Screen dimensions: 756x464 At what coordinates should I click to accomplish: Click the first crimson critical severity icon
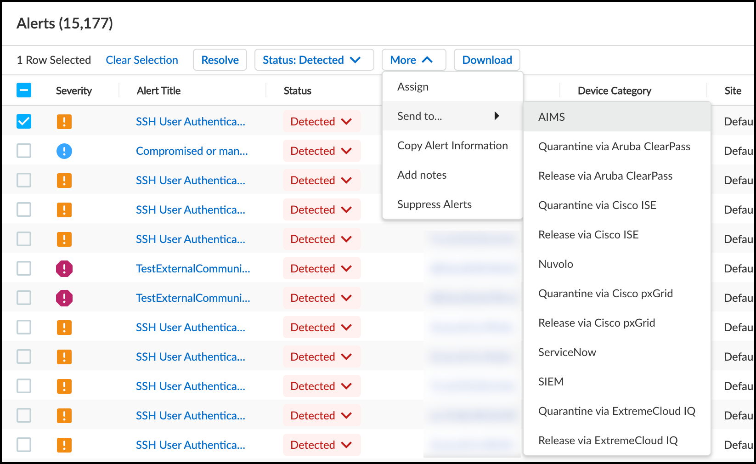pyautogui.click(x=64, y=269)
